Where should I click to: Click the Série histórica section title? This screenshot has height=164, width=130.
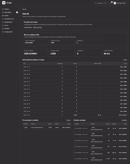click(33, 60)
